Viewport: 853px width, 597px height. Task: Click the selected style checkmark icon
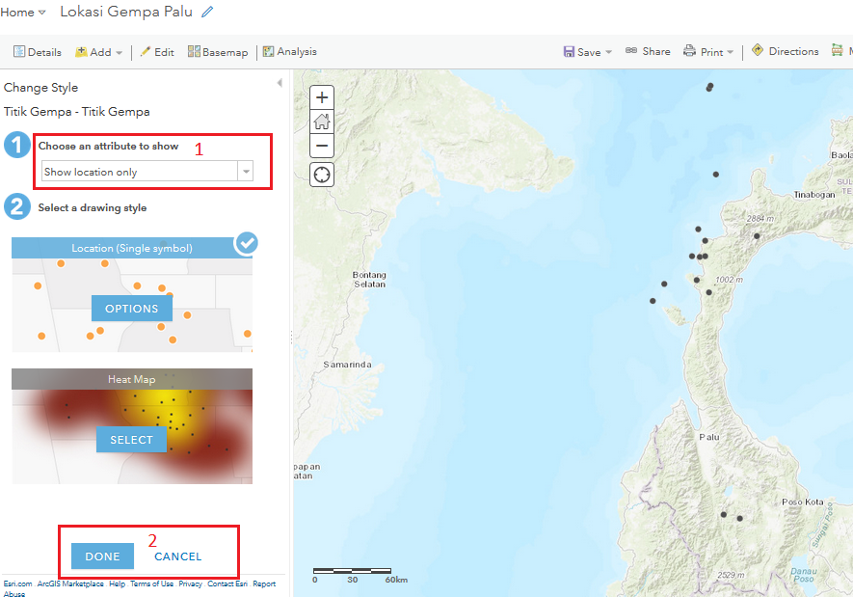tap(247, 243)
